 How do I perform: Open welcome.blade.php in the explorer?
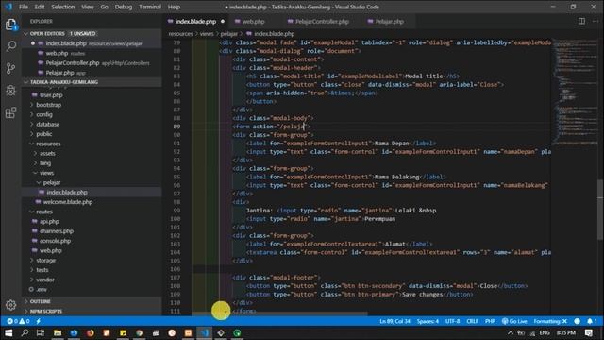pyautogui.click(x=68, y=202)
